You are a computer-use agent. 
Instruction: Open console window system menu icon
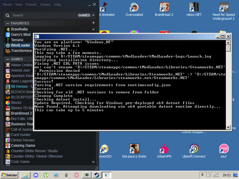click(x=37, y=36)
